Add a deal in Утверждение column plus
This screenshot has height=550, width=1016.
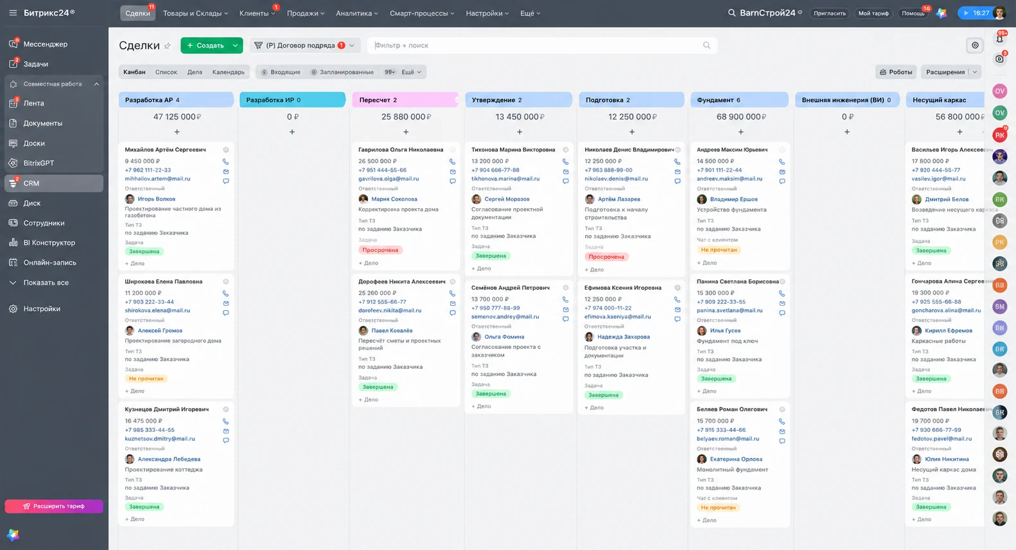(519, 132)
